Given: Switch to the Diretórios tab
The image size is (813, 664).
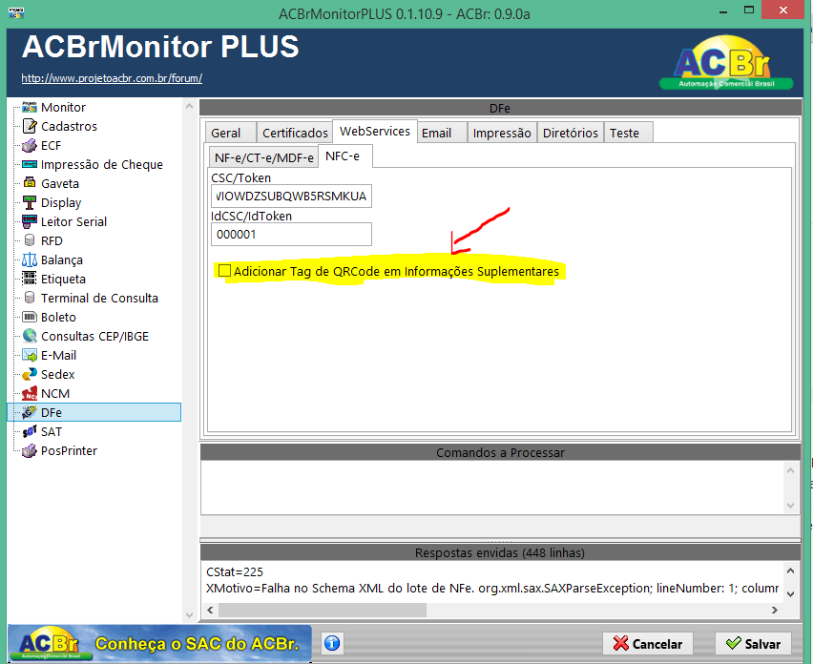Looking at the screenshot, I should click(571, 134).
